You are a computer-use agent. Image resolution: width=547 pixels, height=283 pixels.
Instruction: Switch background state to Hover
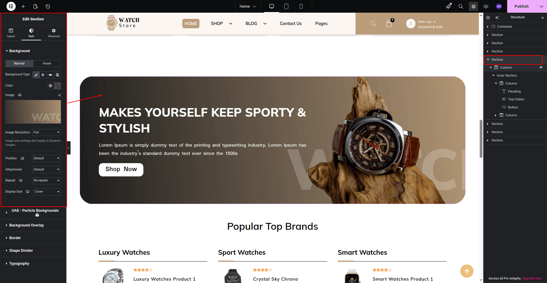(x=47, y=64)
